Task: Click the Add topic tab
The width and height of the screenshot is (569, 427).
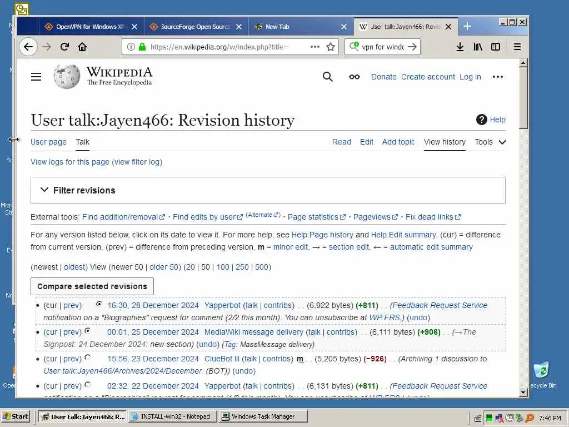Action: point(398,142)
